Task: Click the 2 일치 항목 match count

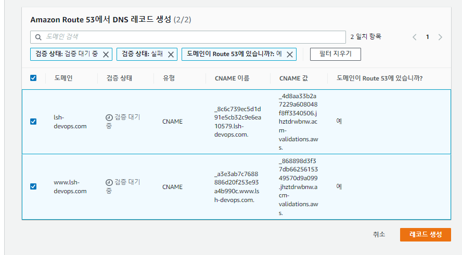Action: [366, 37]
